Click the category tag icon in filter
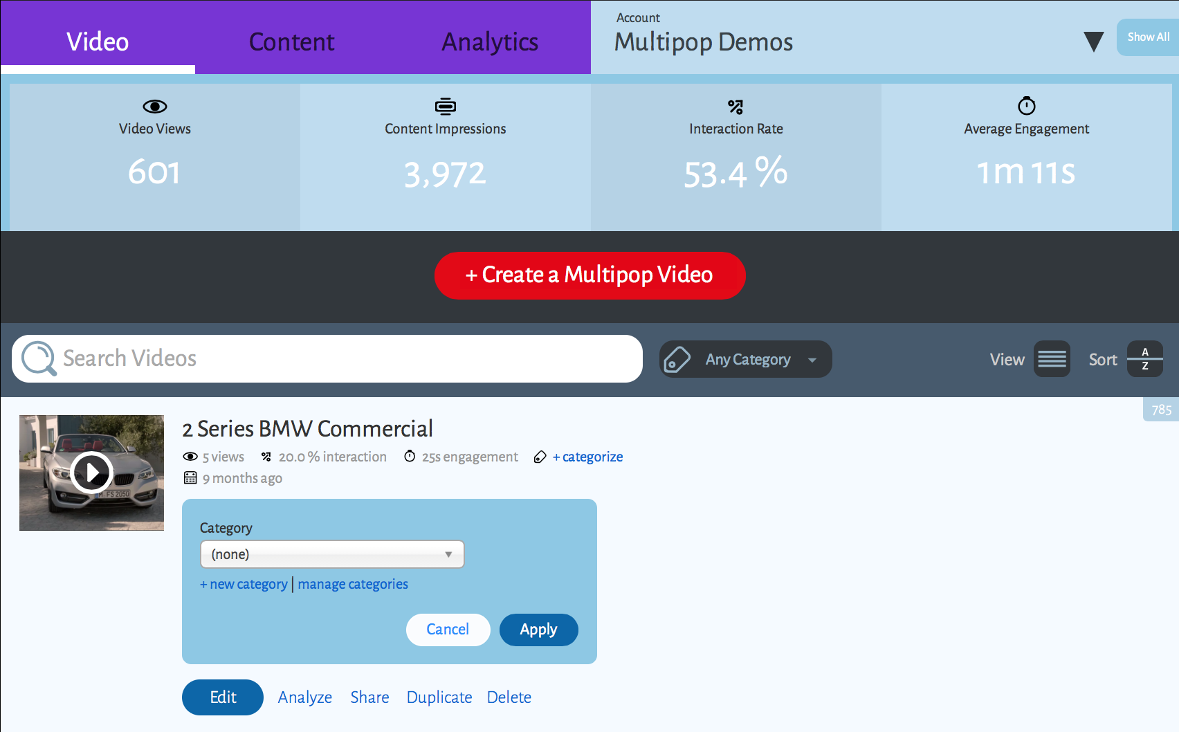Image resolution: width=1179 pixels, height=732 pixels. click(677, 360)
